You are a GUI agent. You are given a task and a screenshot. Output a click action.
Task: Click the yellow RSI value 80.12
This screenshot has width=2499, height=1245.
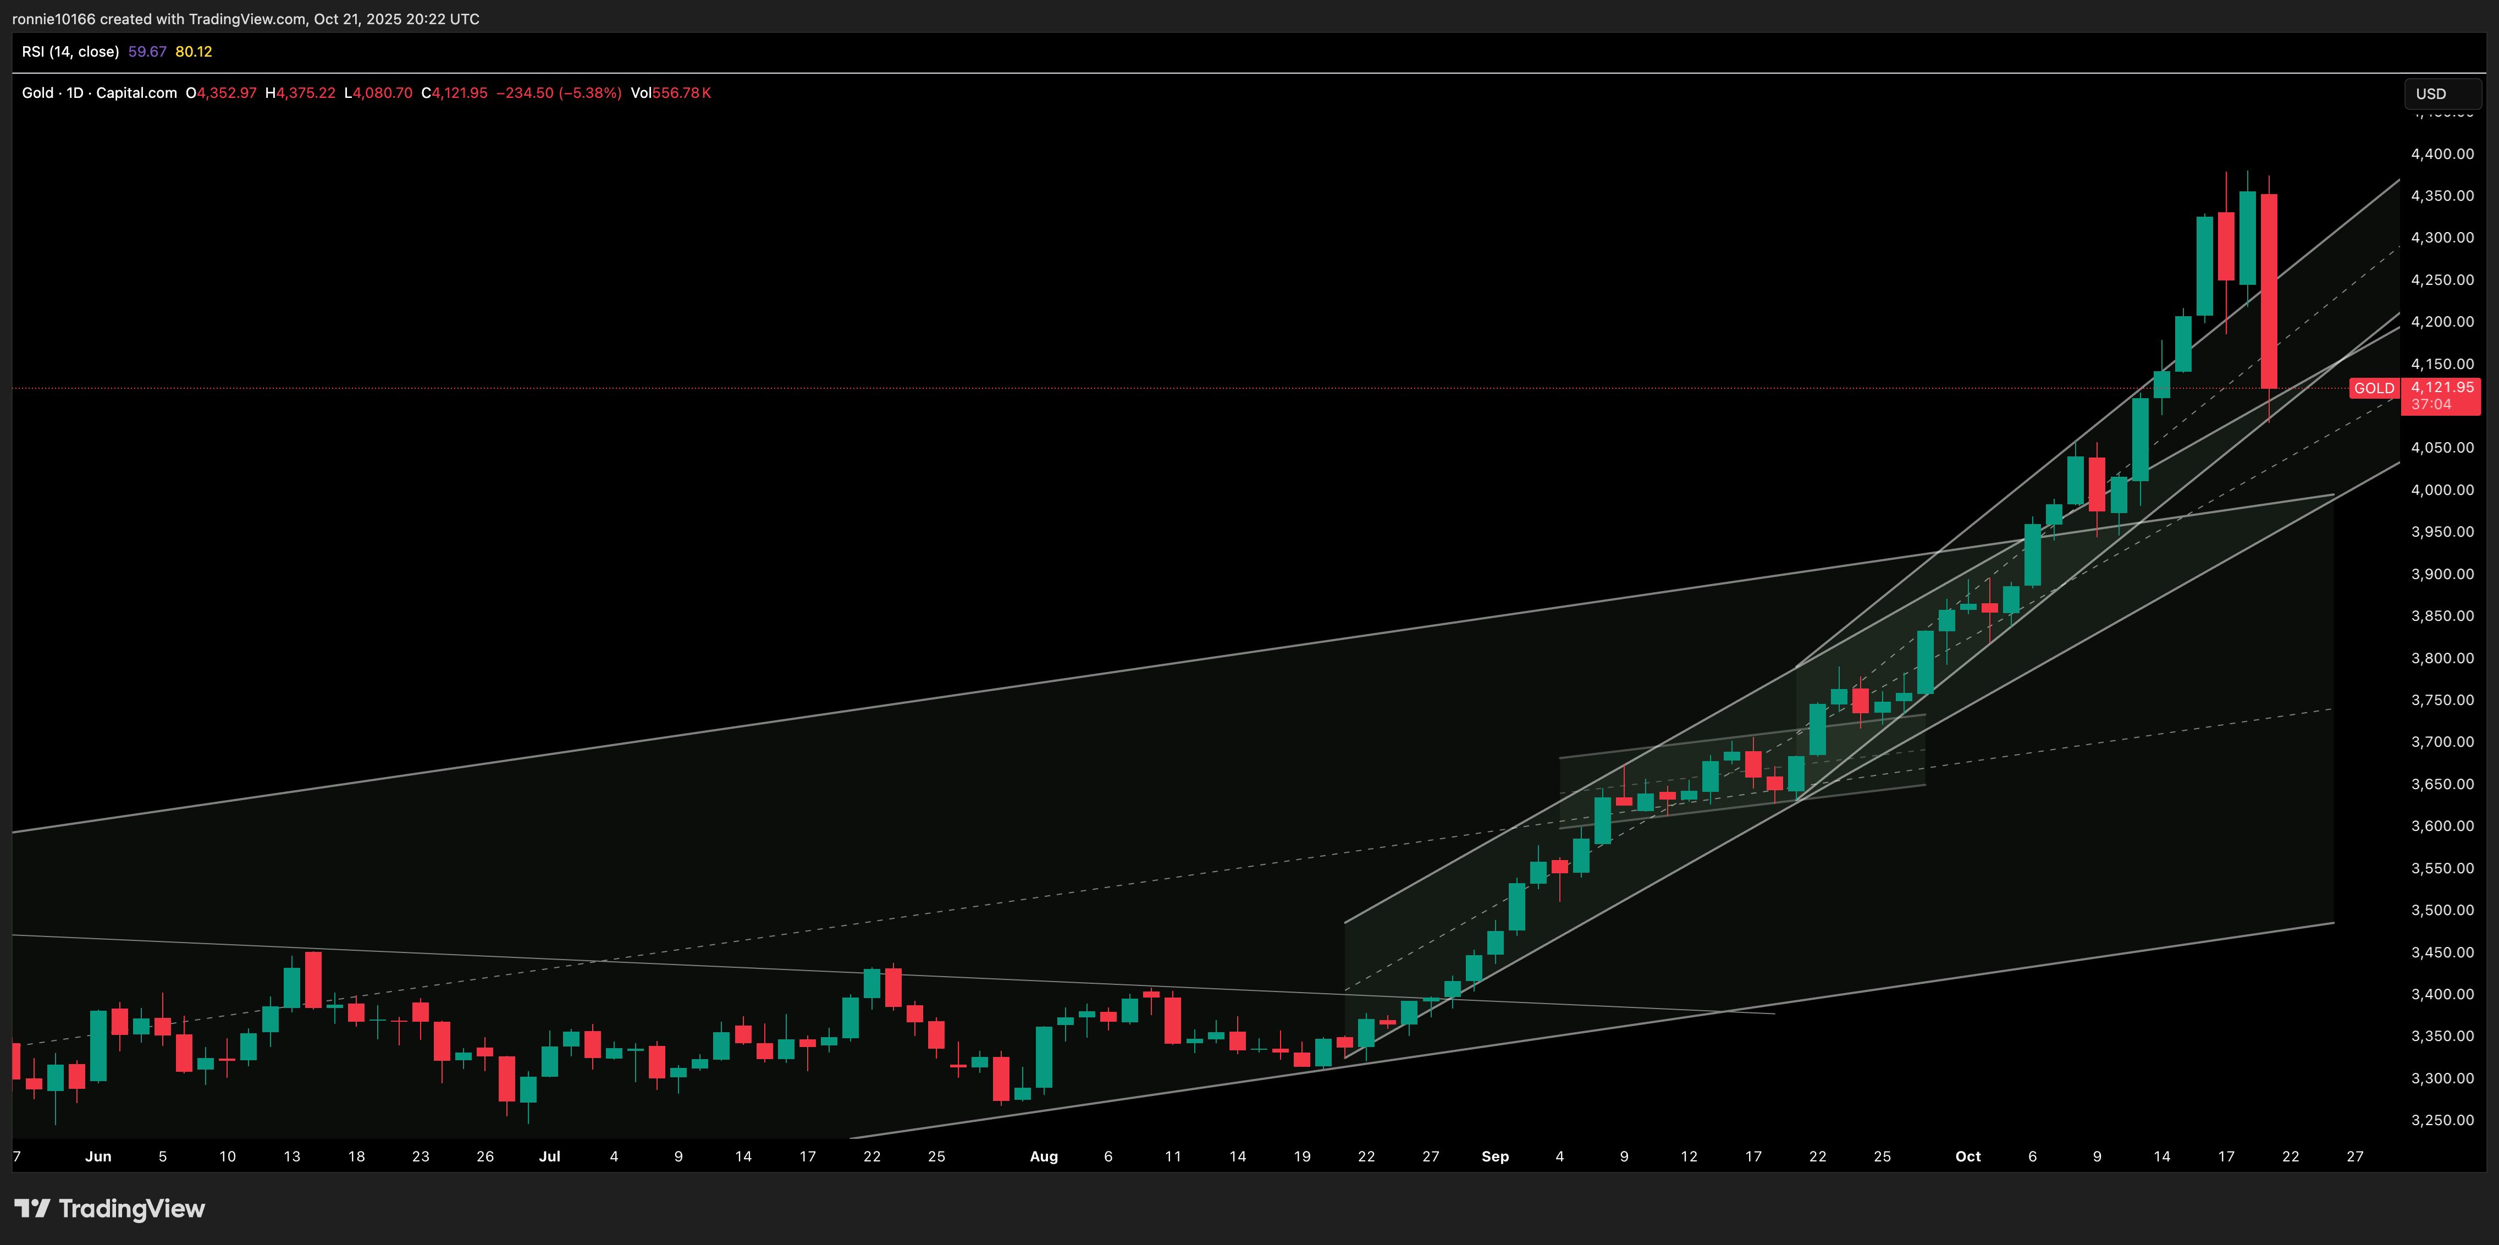point(193,52)
